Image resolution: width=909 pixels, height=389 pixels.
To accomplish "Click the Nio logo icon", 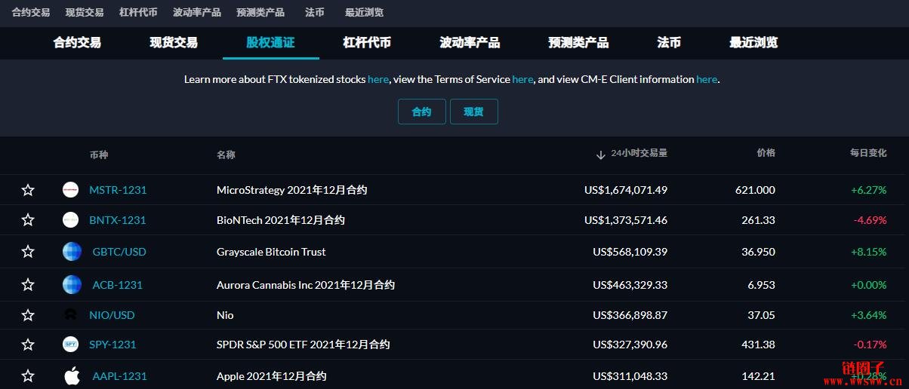I will click(70, 315).
